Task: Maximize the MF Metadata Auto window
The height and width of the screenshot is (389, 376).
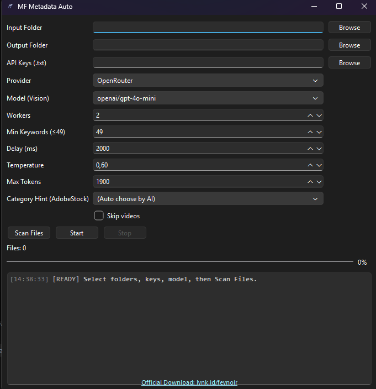Action: click(x=339, y=6)
